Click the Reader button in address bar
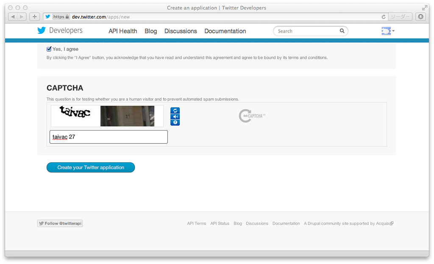 point(400,17)
